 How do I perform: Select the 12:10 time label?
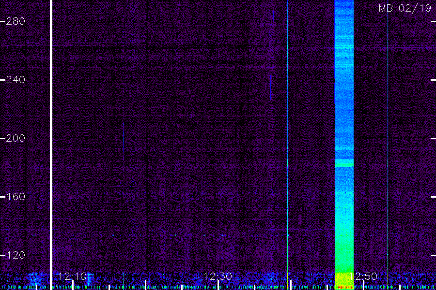click(73, 276)
